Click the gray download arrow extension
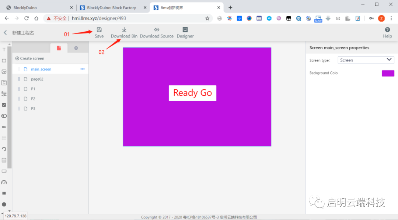 click(x=328, y=18)
